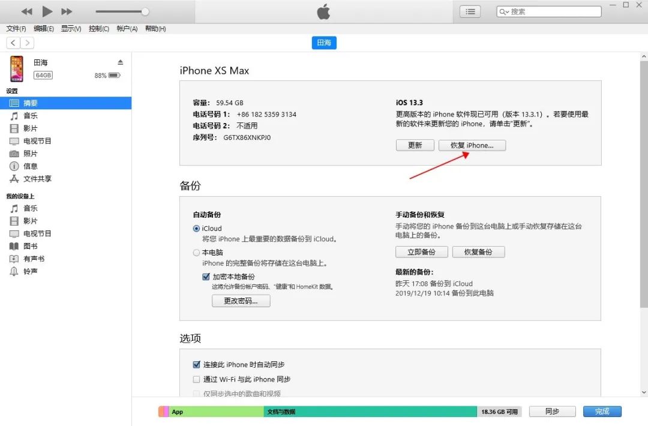
Task: Click the previous track rewind button
Action: click(27, 11)
